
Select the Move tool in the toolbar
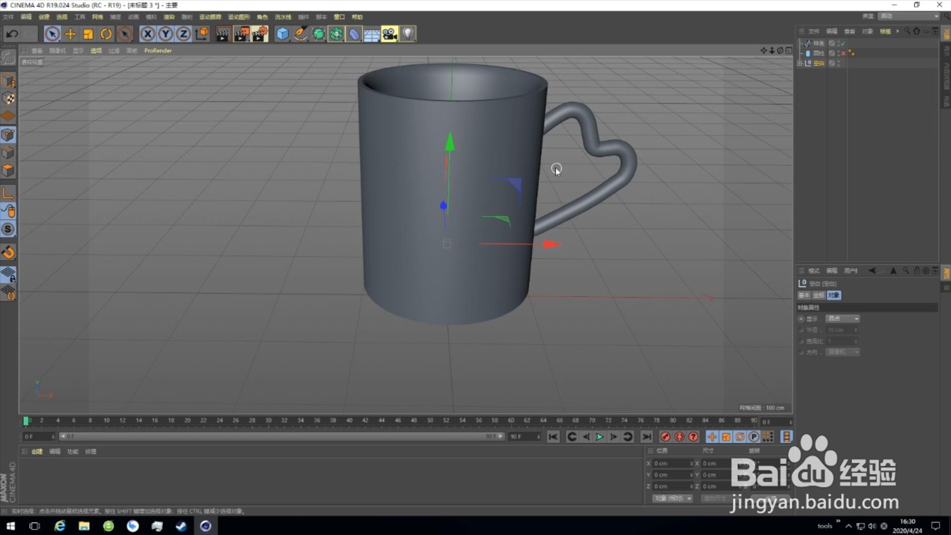click(x=70, y=34)
